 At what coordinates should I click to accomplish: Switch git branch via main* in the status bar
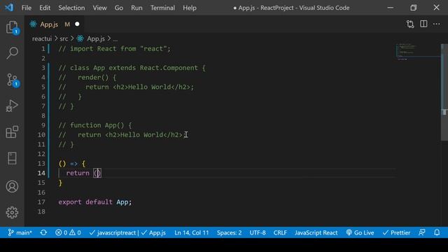pos(20,232)
